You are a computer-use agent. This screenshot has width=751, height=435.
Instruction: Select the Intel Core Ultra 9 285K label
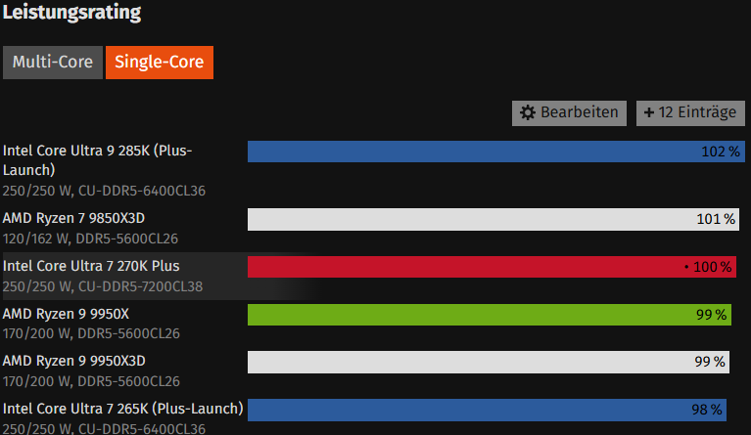click(x=98, y=160)
